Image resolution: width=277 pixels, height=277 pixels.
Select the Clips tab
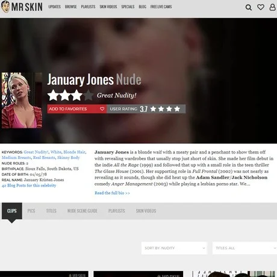click(12, 211)
